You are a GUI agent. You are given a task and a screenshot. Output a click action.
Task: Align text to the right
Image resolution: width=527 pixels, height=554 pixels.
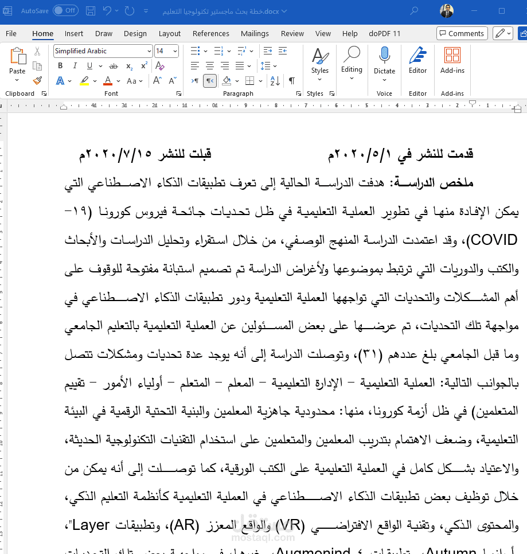pyautogui.click(x=225, y=66)
